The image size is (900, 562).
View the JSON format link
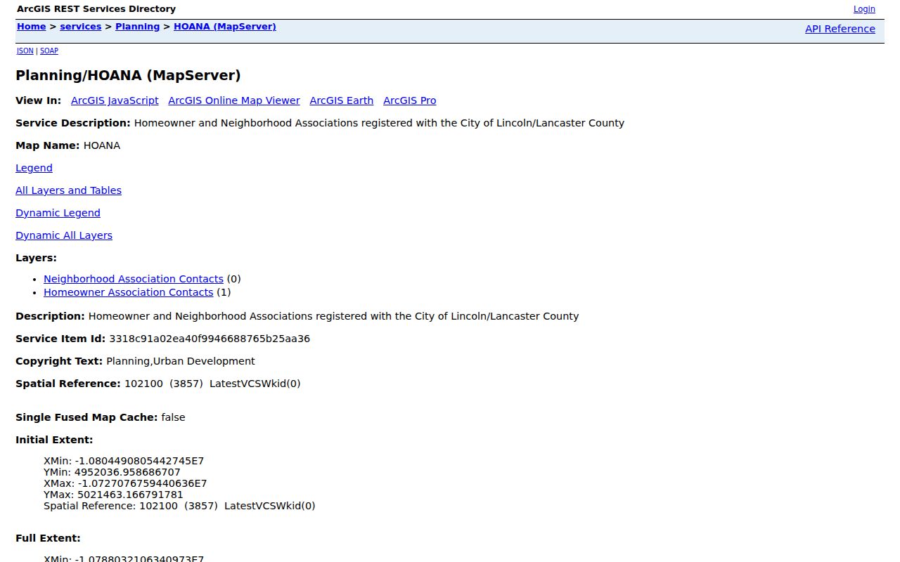25,51
